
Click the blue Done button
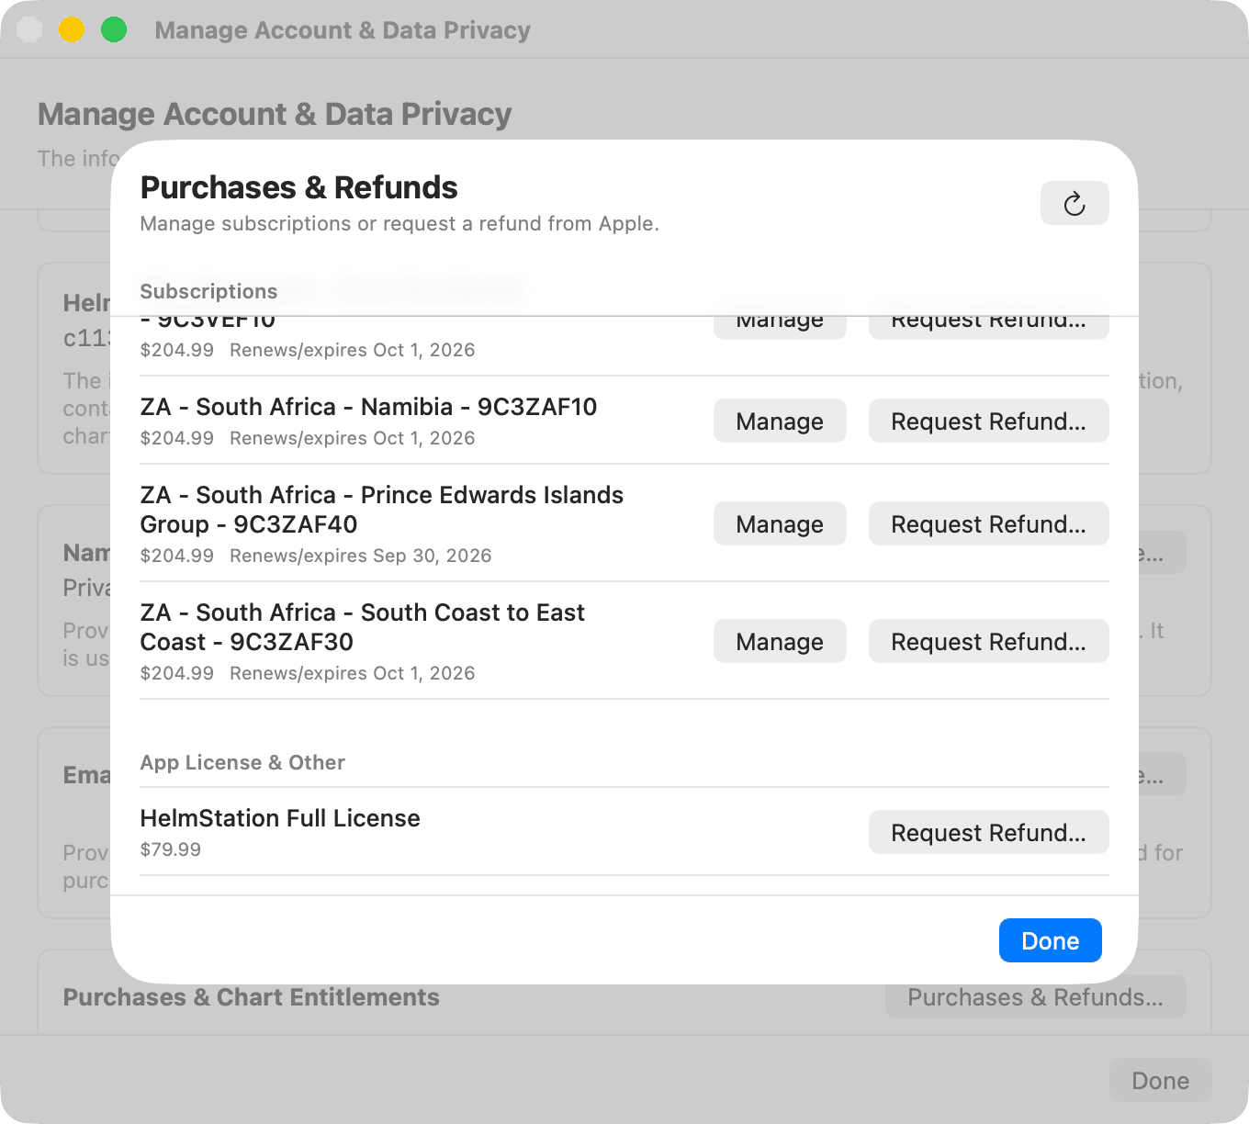[x=1051, y=941]
